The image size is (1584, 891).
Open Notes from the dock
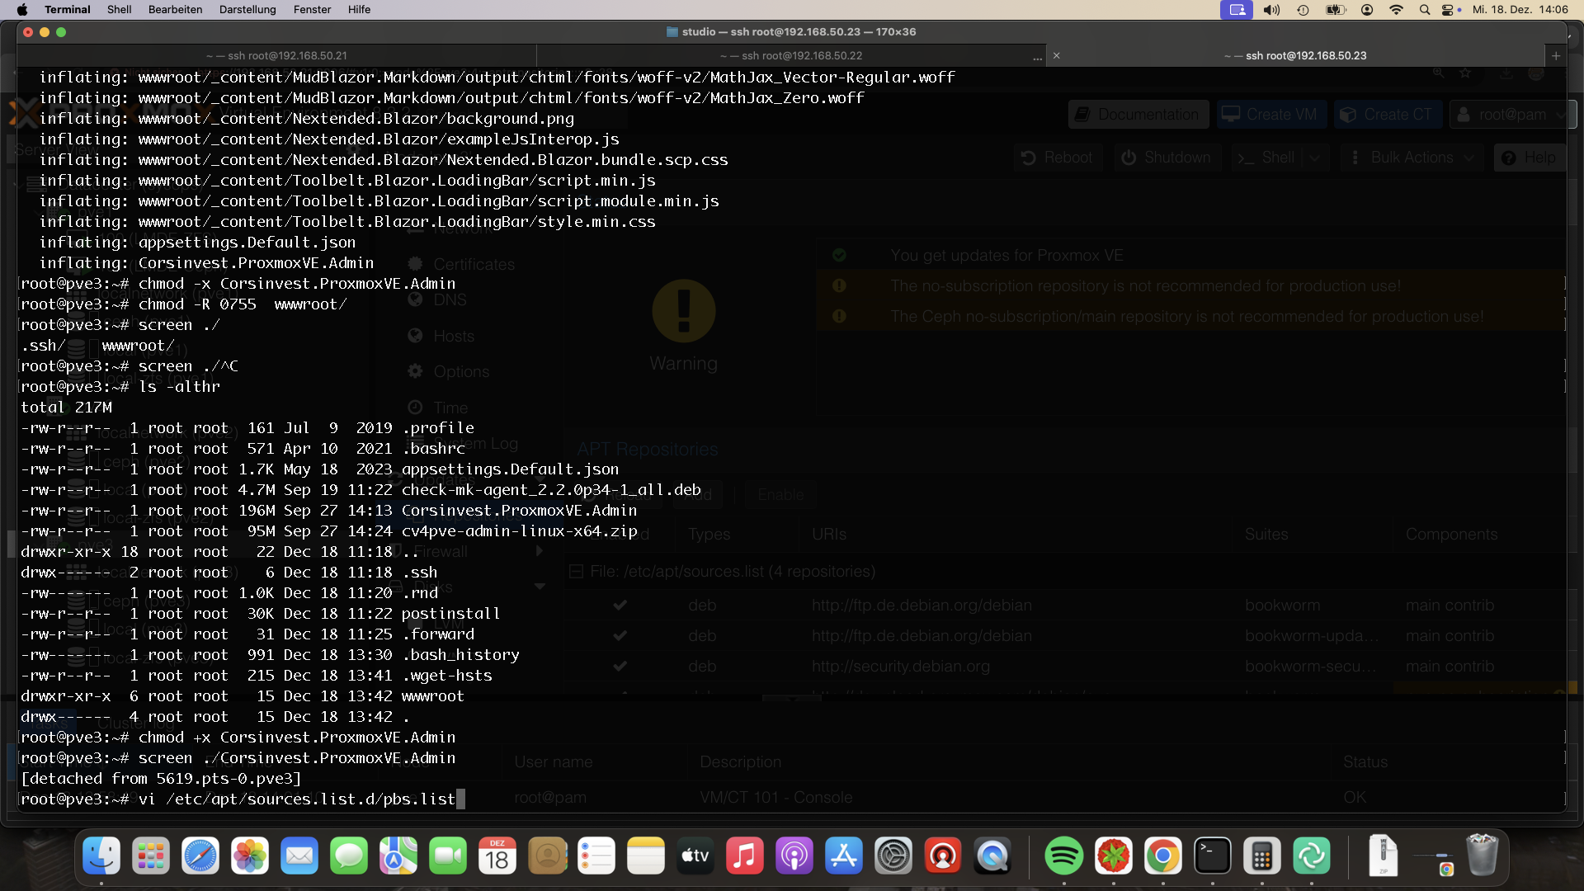(646, 856)
